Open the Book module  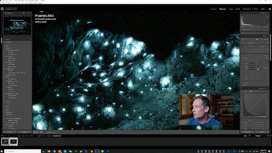click(x=238, y=9)
